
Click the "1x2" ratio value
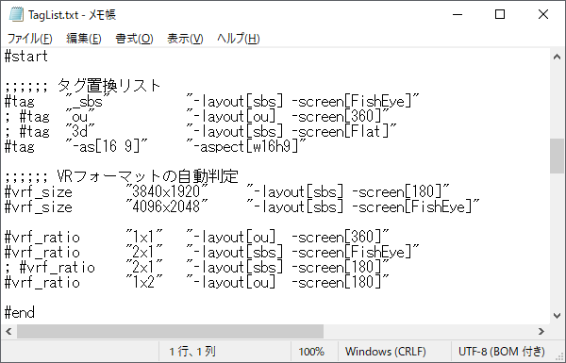[144, 283]
